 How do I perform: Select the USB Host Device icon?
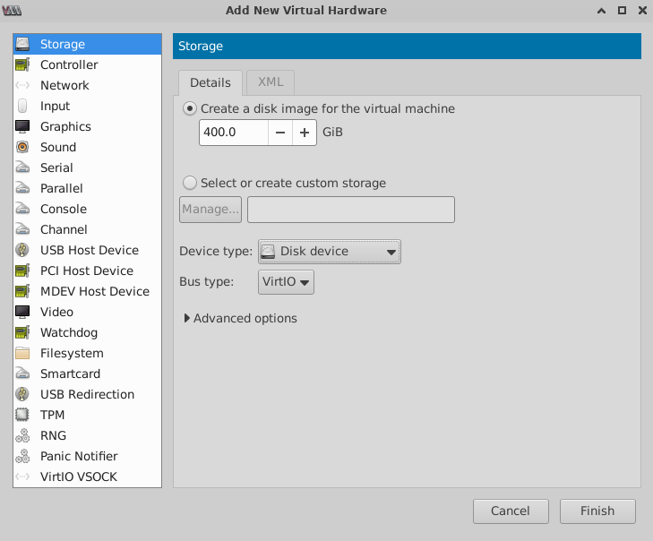point(23,250)
